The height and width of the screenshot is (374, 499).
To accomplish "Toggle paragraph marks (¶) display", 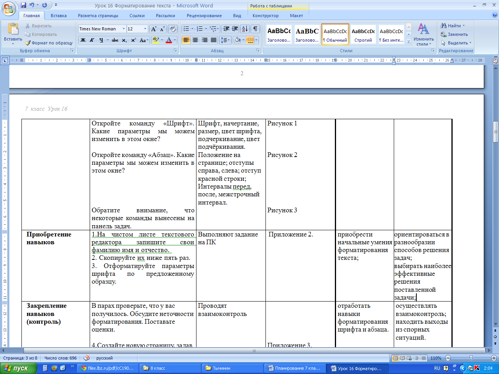I will tap(255, 29).
